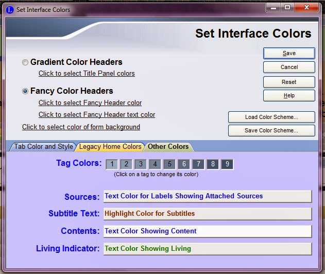Open Help for interface colors
The height and width of the screenshot is (274, 325).
coord(289,96)
